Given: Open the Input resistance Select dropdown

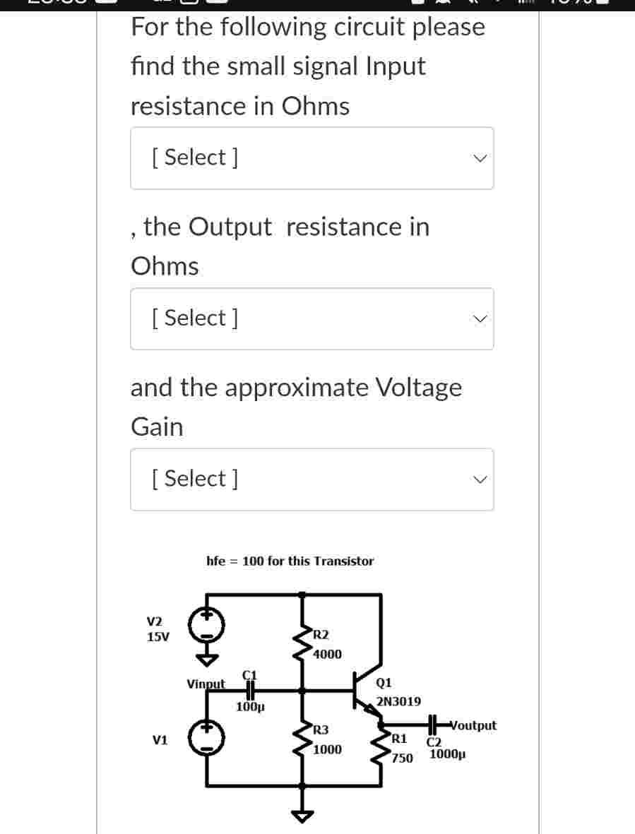Looking at the screenshot, I should click(x=311, y=157).
